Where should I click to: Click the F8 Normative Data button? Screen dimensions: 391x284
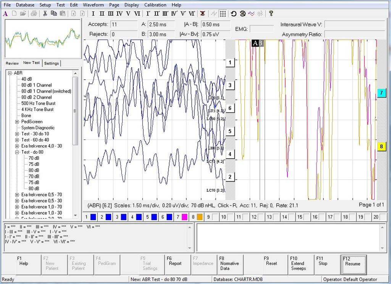230,265
